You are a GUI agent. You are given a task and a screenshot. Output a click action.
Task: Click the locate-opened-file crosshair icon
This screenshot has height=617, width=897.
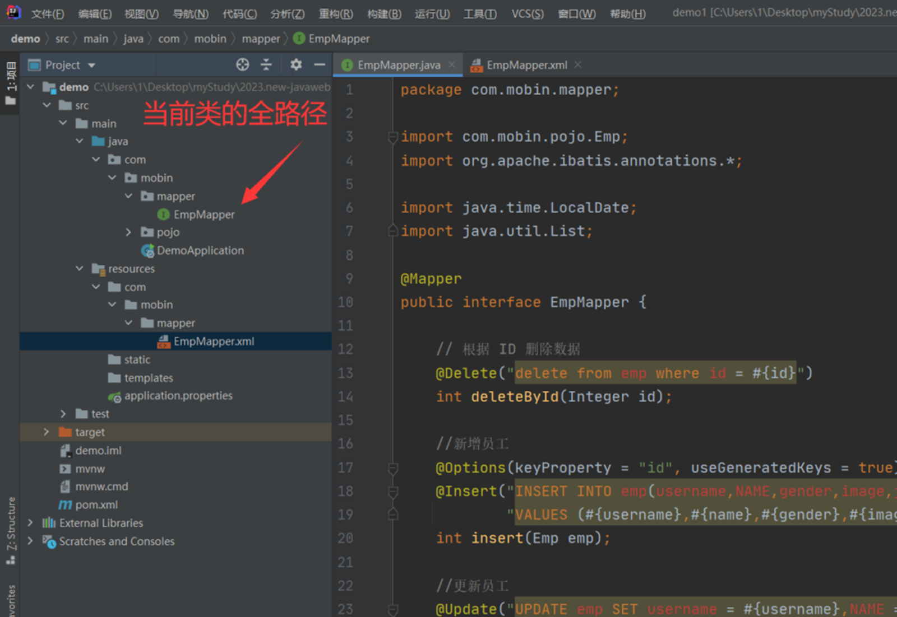click(x=242, y=64)
